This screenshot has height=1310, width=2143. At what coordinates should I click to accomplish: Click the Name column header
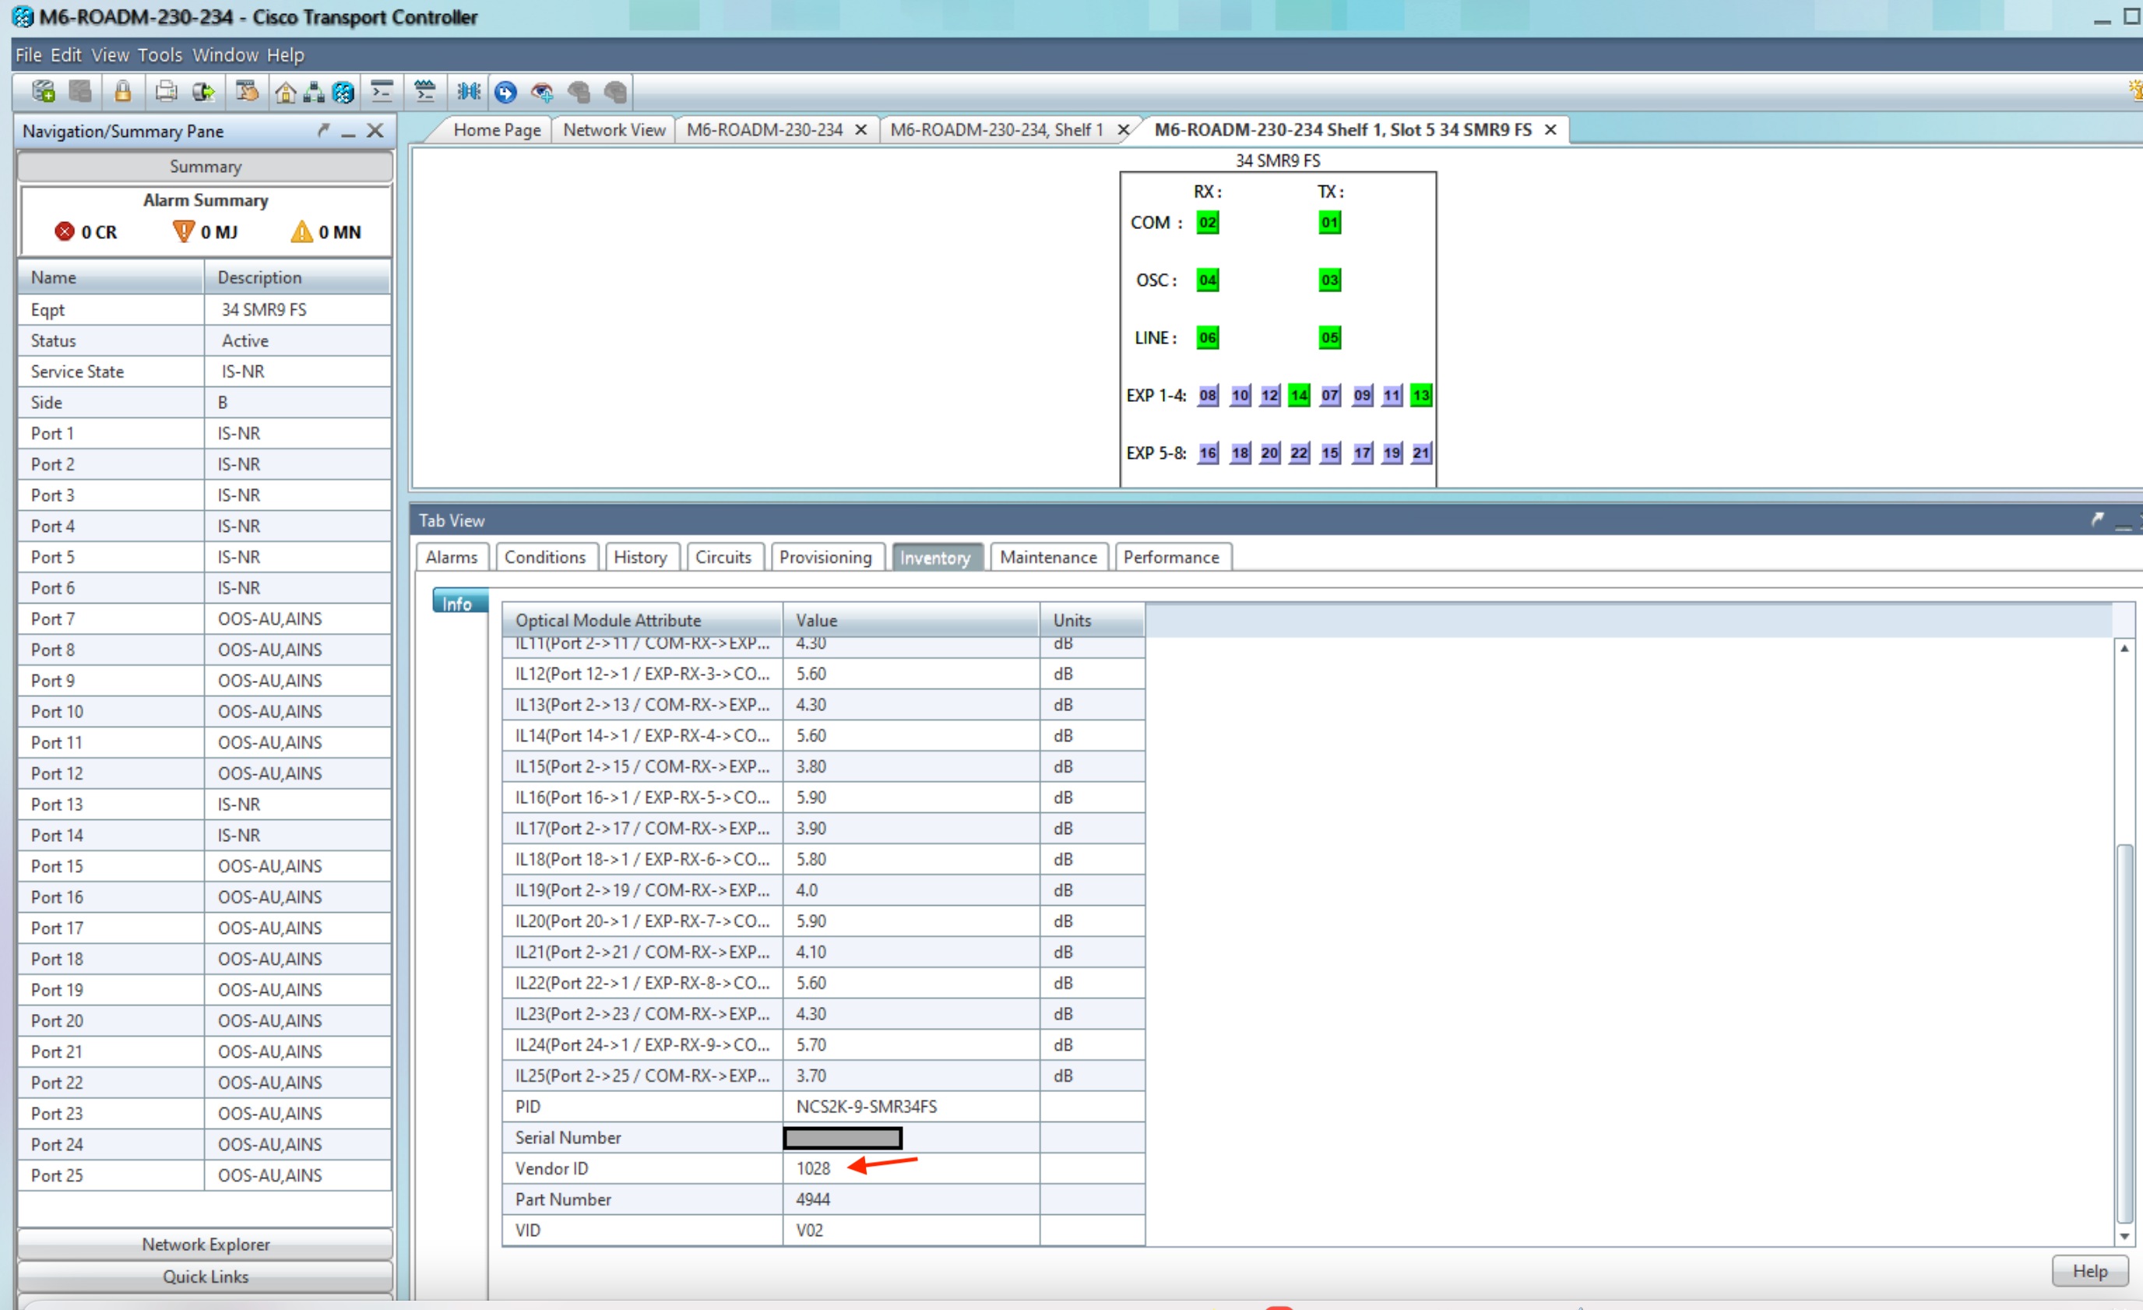pyautogui.click(x=111, y=276)
